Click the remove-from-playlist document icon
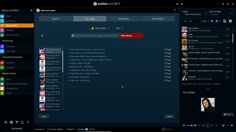The height and width of the screenshot is (132, 236). click(225, 21)
